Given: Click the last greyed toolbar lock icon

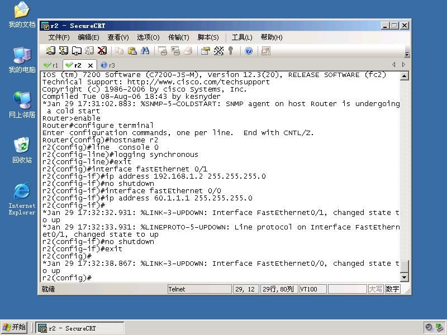Looking at the screenshot, I should pos(266,51).
